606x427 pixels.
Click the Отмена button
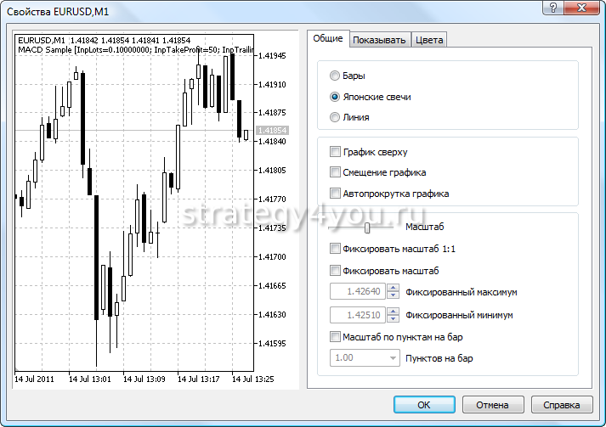click(x=492, y=405)
